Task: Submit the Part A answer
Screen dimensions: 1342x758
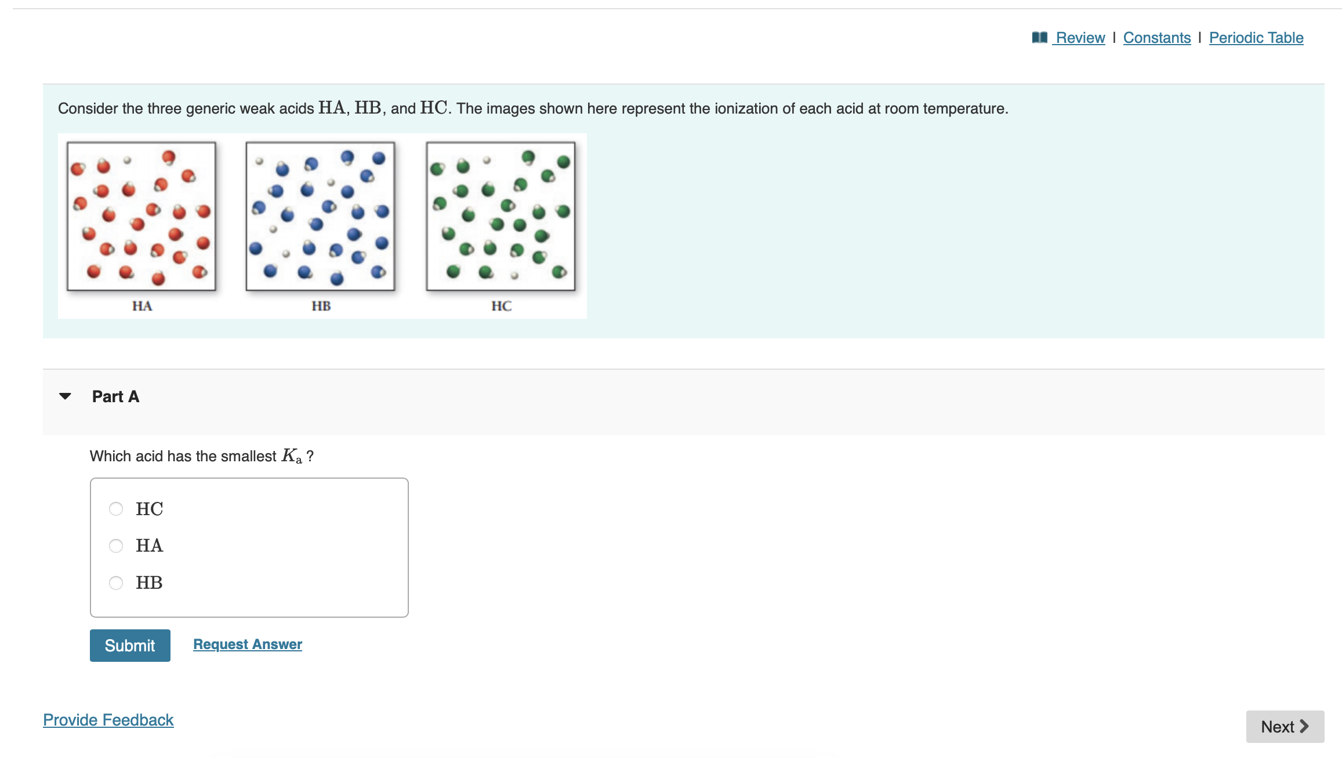Action: (x=129, y=645)
